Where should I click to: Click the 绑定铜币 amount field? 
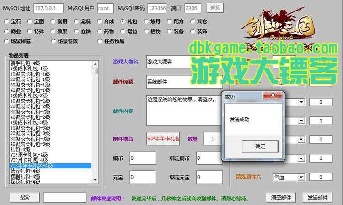click(x=209, y=158)
